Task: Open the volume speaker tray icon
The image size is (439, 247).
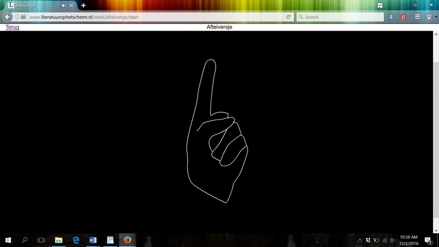Action: (392, 240)
